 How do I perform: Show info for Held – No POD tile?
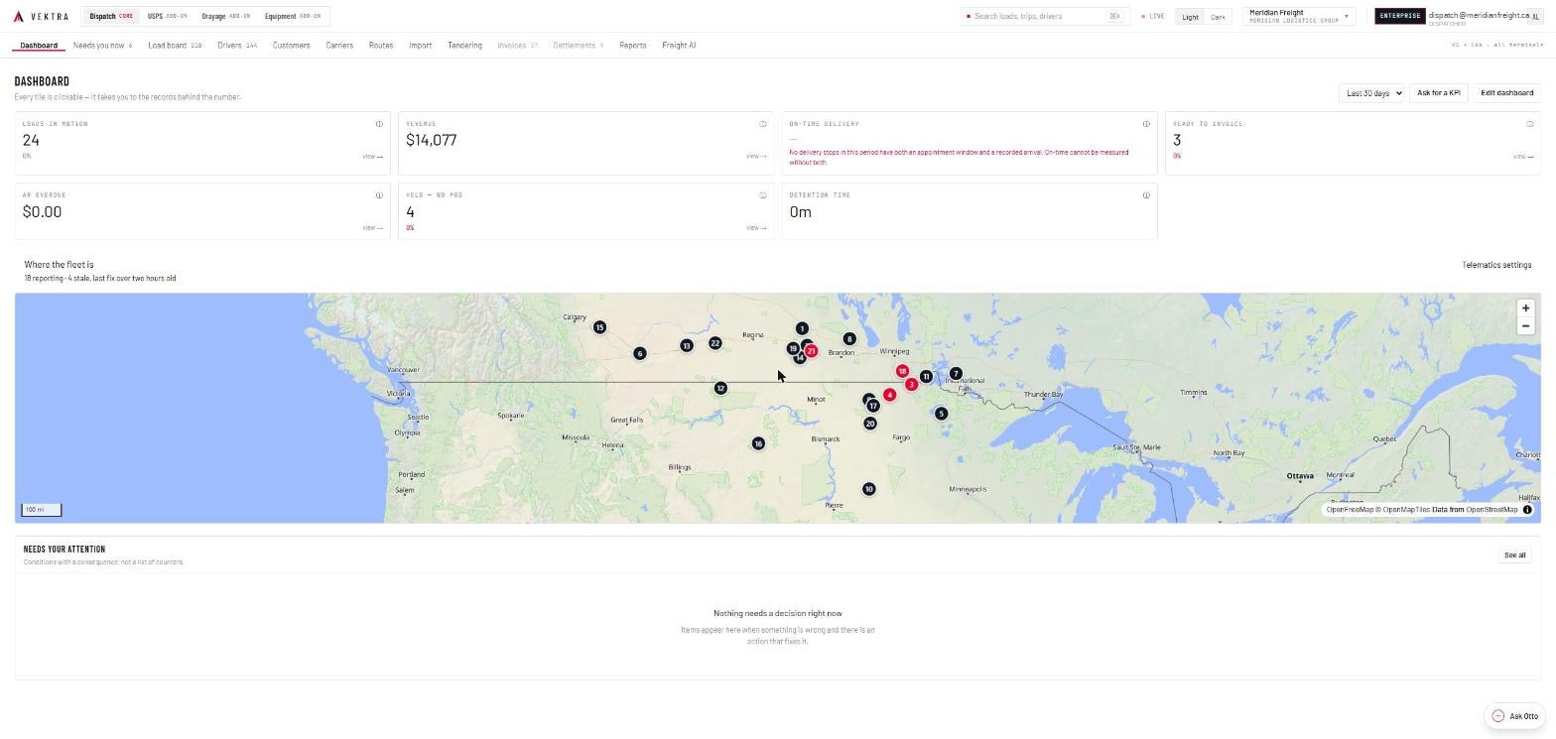(x=762, y=195)
